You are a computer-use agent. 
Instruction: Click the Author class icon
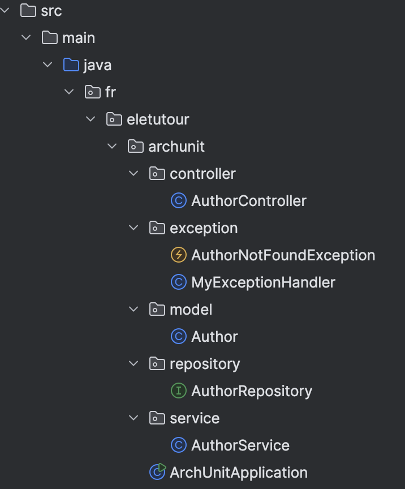pos(179,337)
